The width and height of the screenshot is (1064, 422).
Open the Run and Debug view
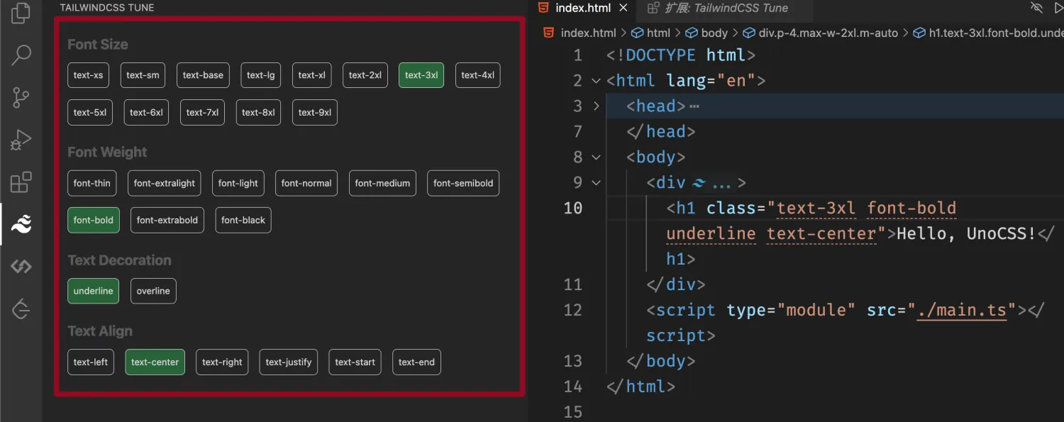(x=21, y=140)
